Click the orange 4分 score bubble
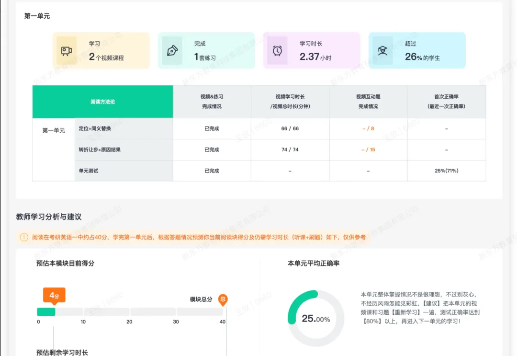517x356 pixels. click(54, 296)
